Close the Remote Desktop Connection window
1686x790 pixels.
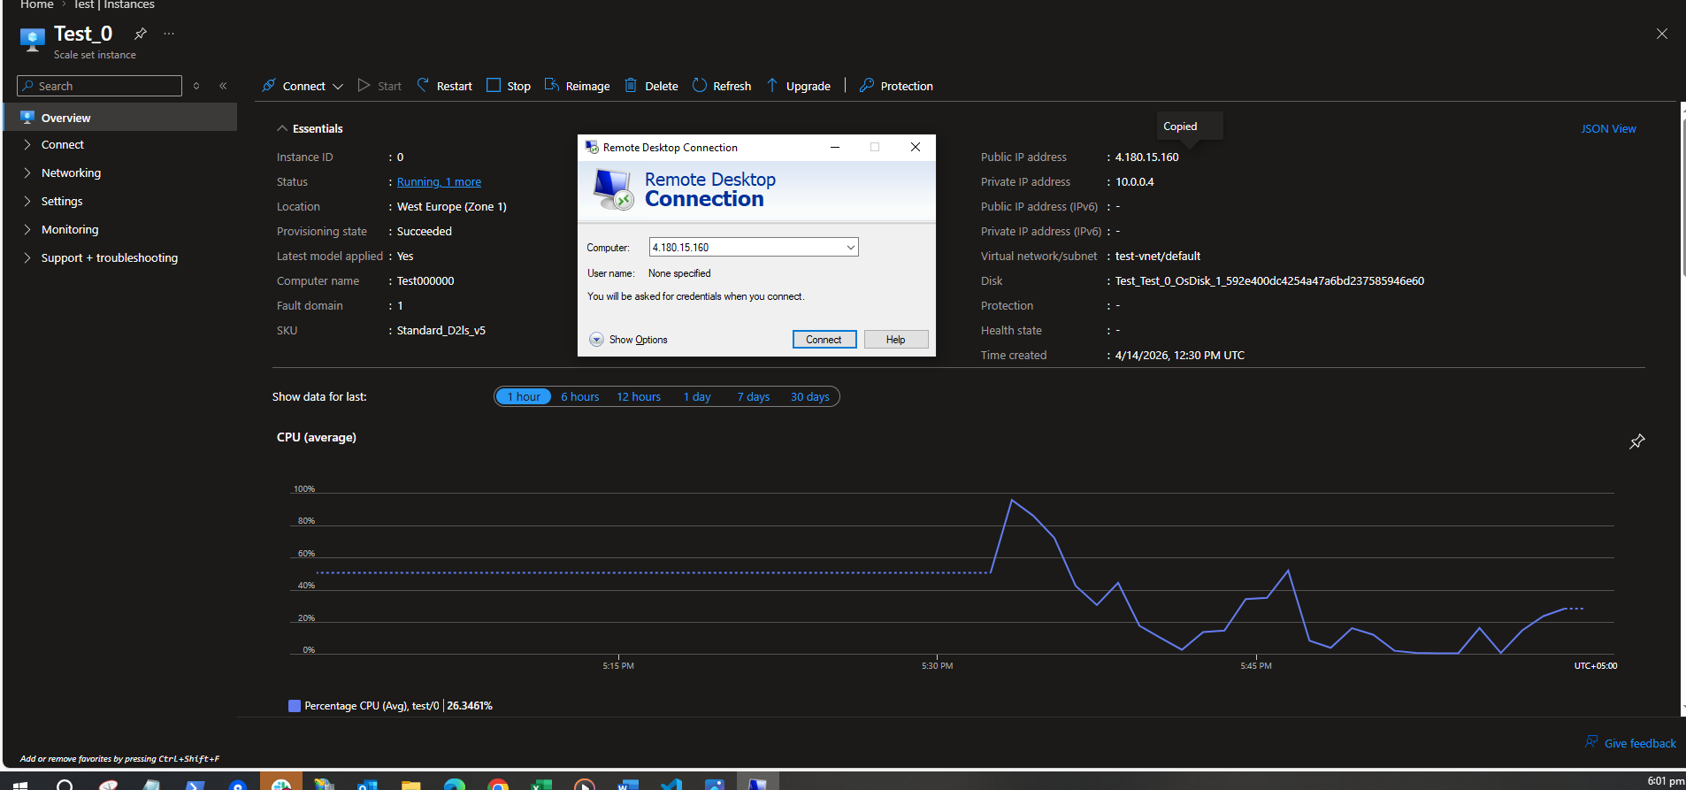click(916, 148)
